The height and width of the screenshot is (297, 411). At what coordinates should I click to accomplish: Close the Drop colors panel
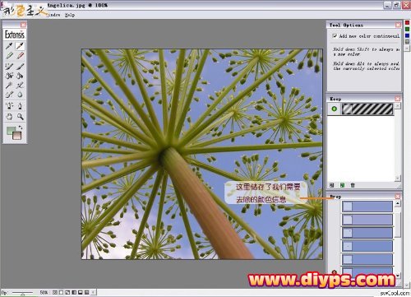pyautogui.click(x=398, y=197)
